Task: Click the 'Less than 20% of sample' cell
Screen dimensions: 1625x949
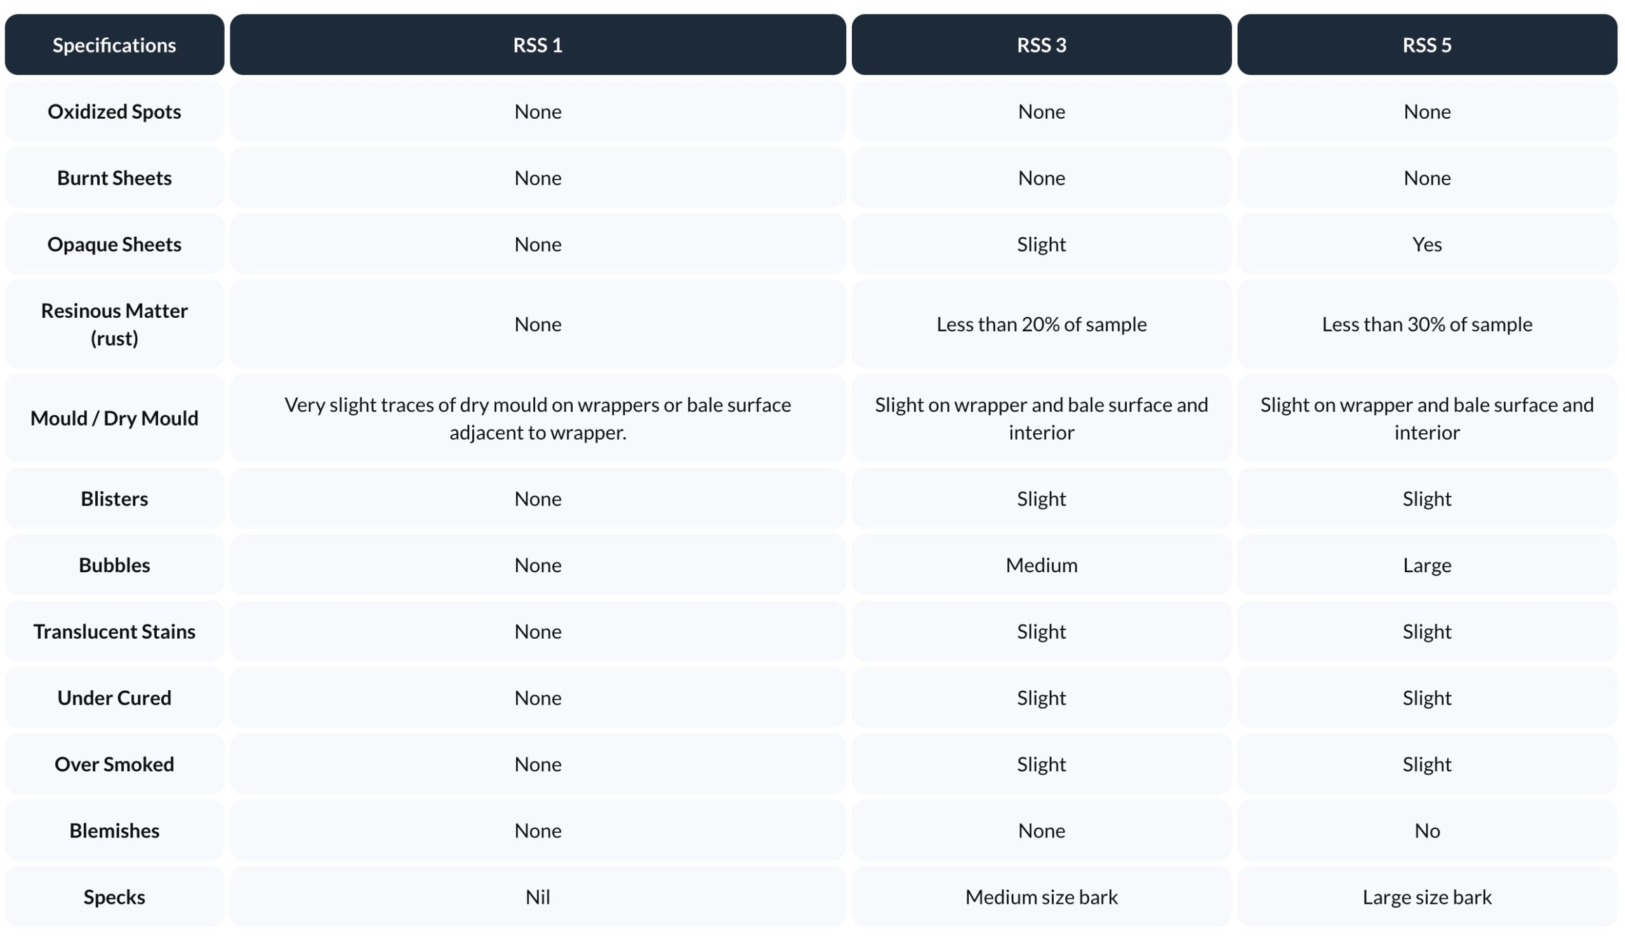Action: pyautogui.click(x=1041, y=324)
